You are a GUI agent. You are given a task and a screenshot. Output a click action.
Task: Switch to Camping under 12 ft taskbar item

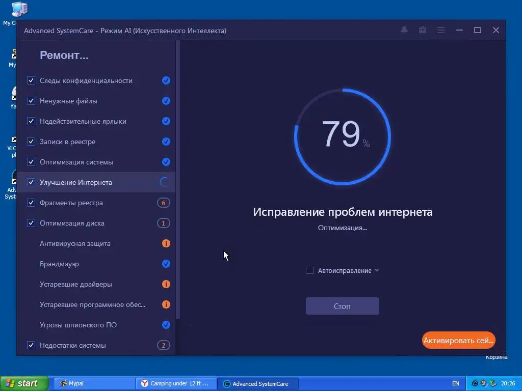(176, 383)
